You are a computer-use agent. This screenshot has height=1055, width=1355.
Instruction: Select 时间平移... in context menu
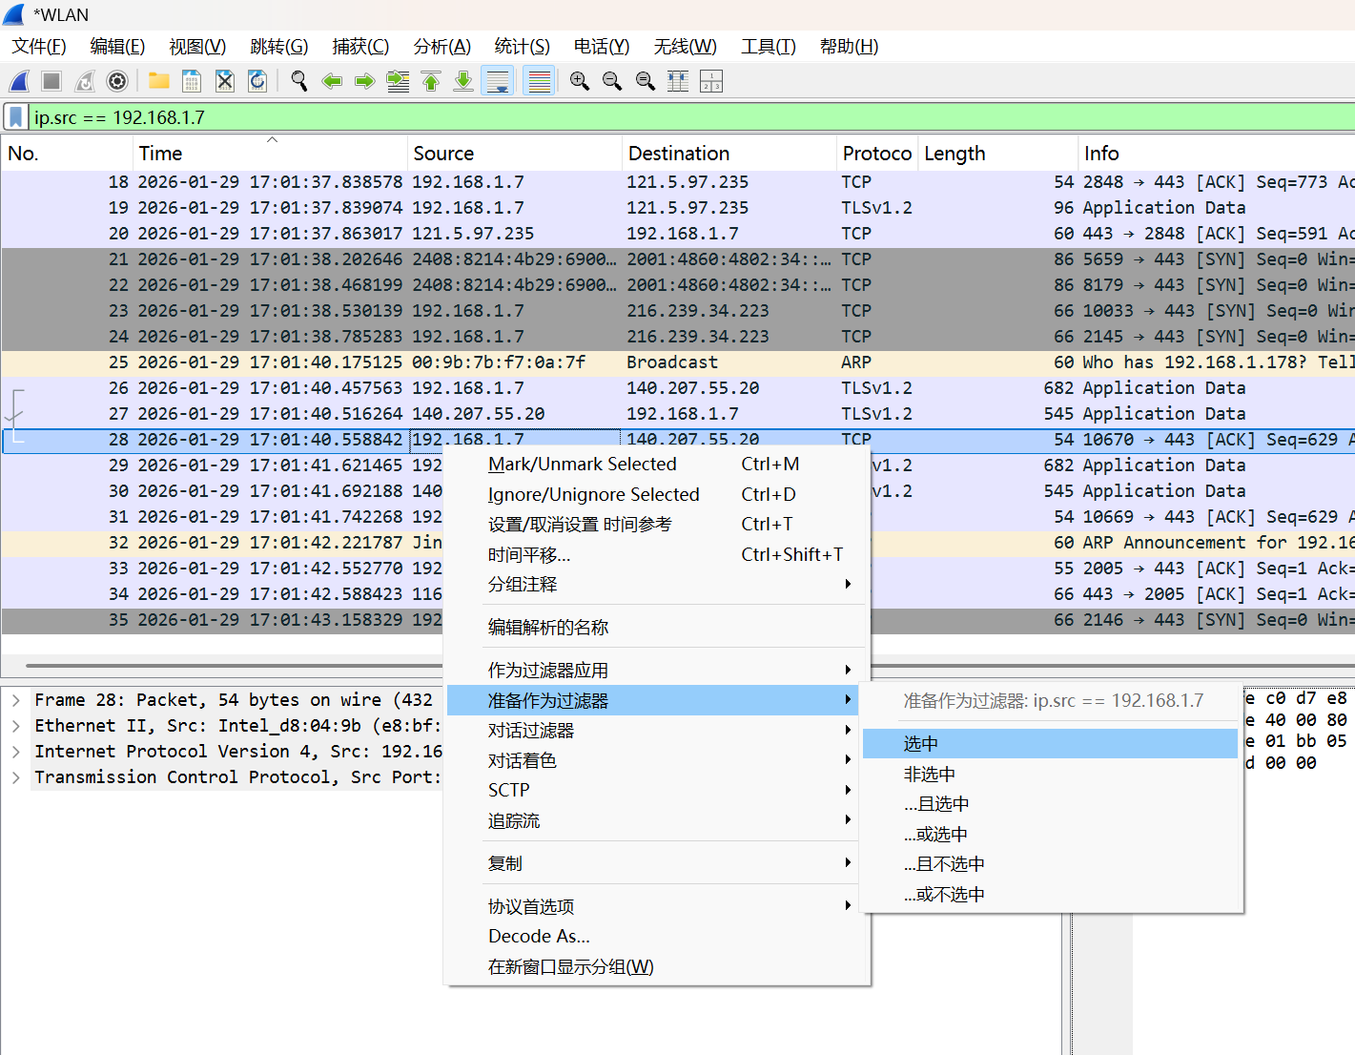tap(657, 555)
